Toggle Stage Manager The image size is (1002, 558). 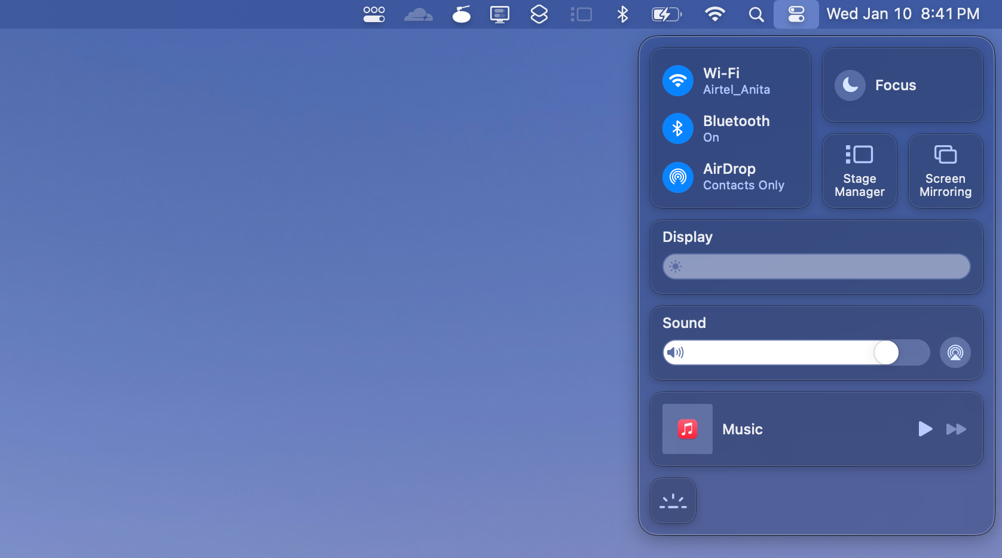[x=859, y=171]
